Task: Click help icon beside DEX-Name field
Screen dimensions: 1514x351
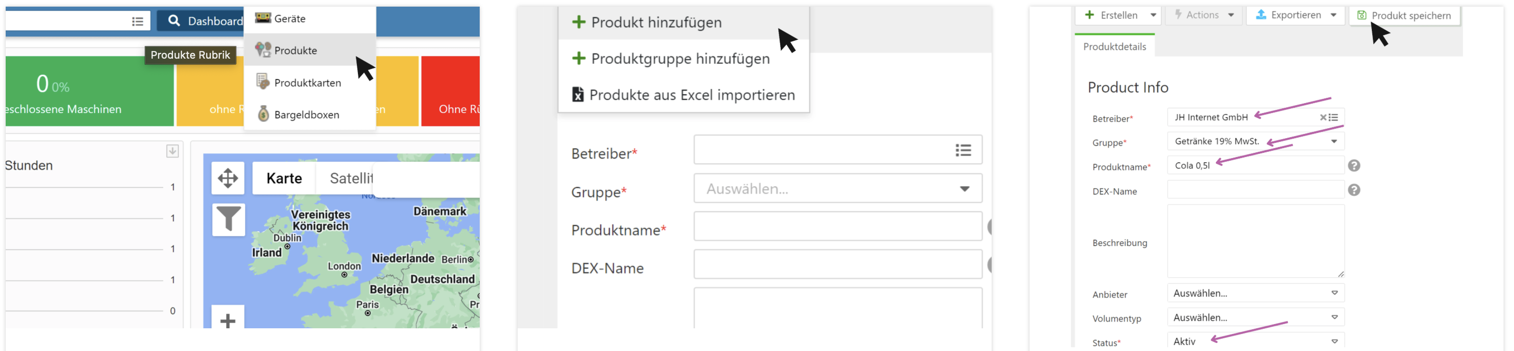Action: click(1354, 190)
